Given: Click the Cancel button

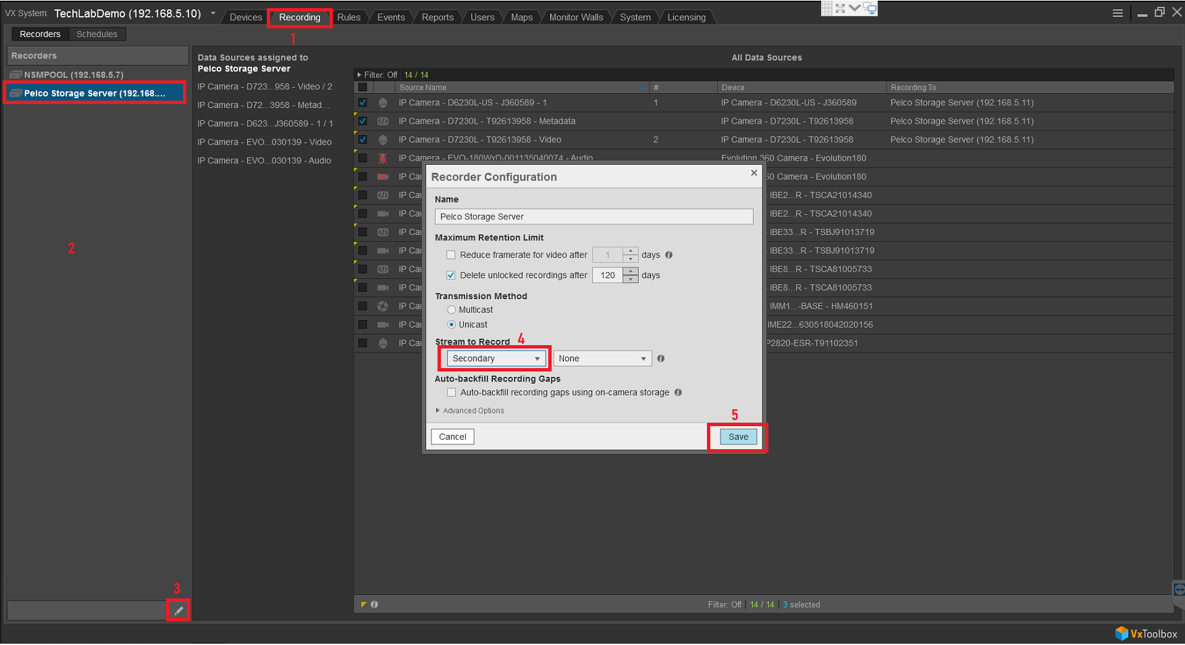Looking at the screenshot, I should [x=452, y=436].
